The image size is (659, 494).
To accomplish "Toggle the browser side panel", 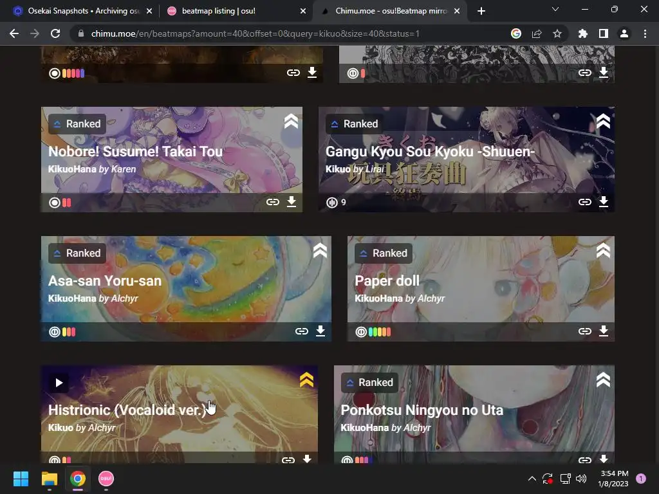I will (604, 33).
